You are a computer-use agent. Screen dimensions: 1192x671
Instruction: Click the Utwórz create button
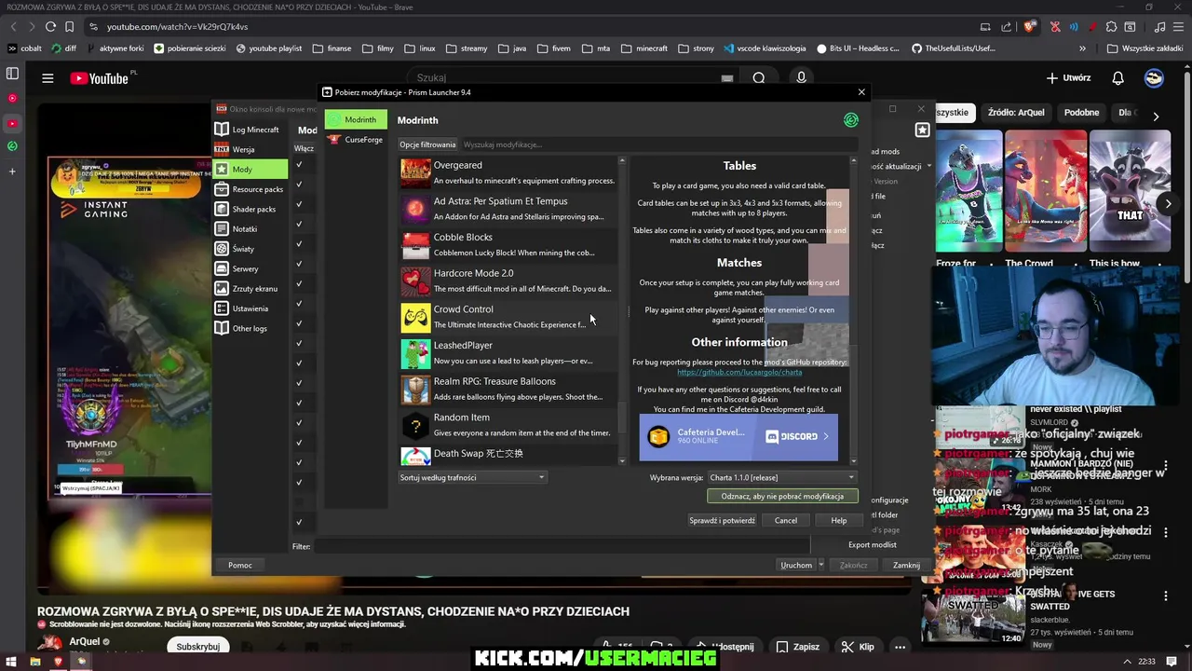pyautogui.click(x=1068, y=78)
